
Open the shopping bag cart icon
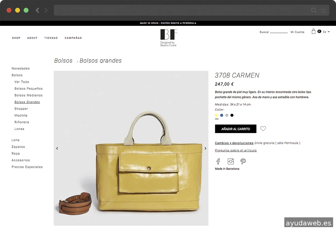tap(314, 31)
